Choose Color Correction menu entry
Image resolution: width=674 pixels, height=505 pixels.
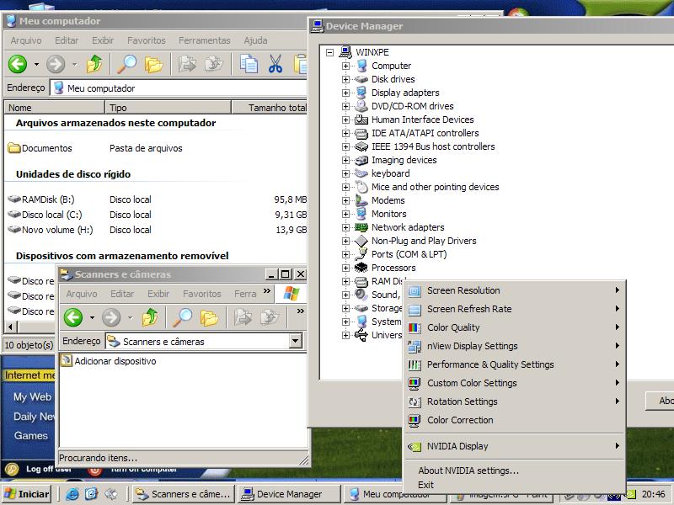click(515, 420)
